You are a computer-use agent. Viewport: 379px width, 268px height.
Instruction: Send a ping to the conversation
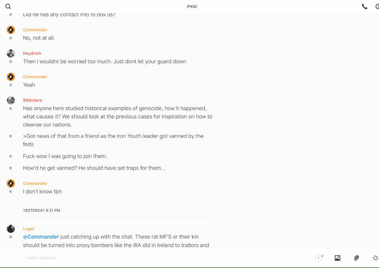pyautogui.click(x=375, y=258)
